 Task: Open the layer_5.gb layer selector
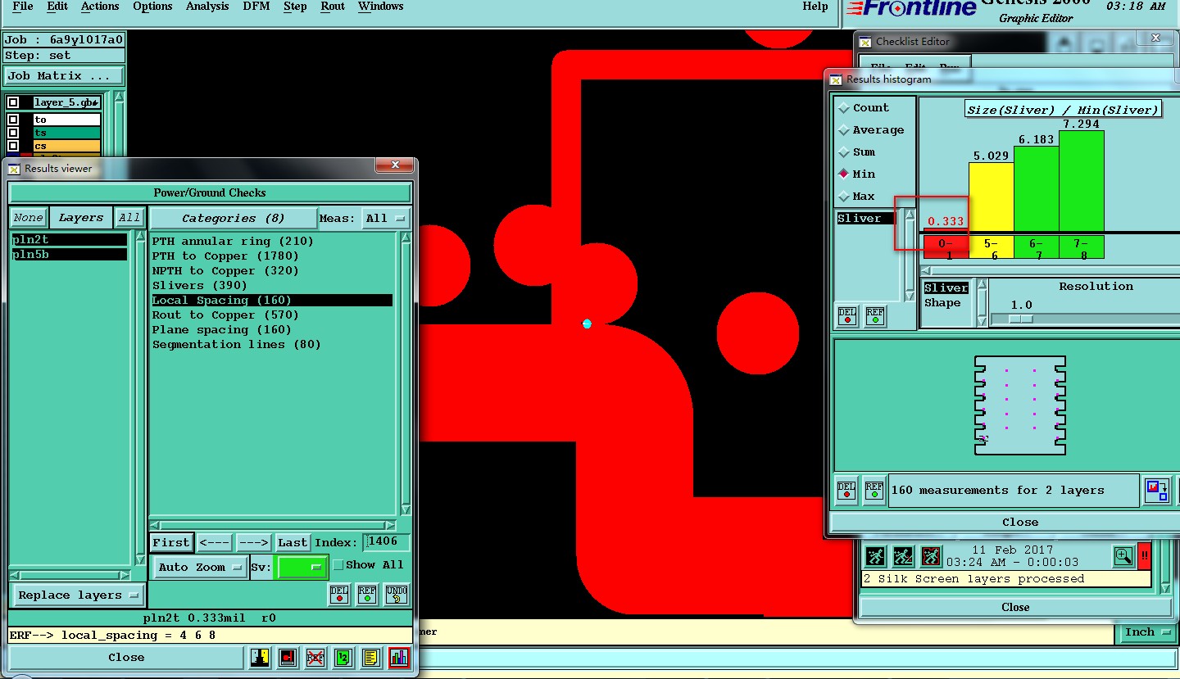(66, 102)
